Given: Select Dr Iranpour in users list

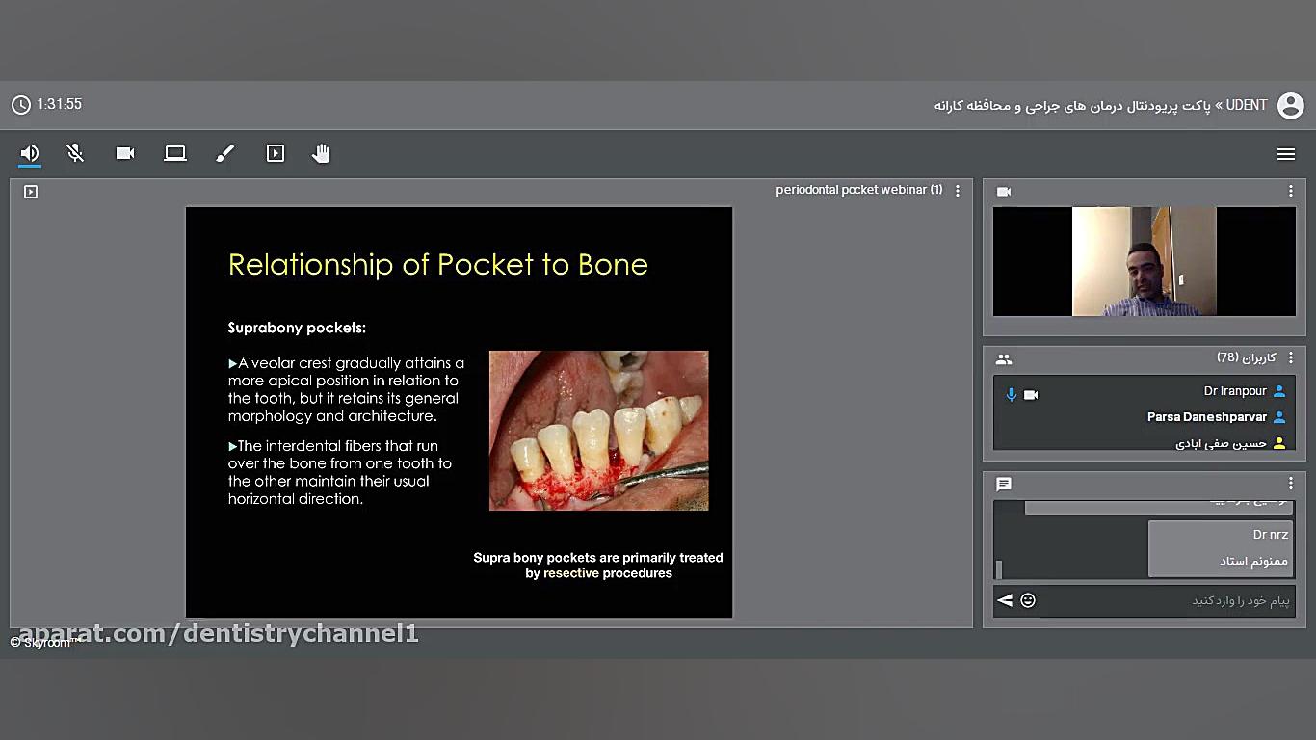Looking at the screenshot, I should pyautogui.click(x=1234, y=391).
